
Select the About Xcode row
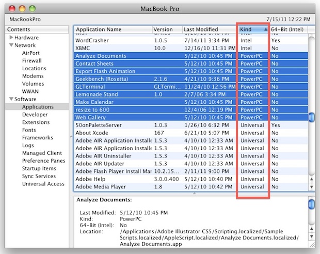tap(191, 133)
